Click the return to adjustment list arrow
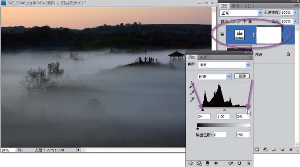The image size is (300, 167). click(190, 163)
